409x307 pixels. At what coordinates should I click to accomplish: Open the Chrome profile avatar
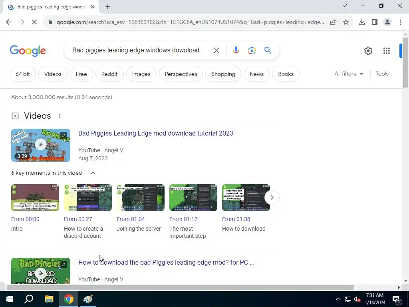coord(387,22)
